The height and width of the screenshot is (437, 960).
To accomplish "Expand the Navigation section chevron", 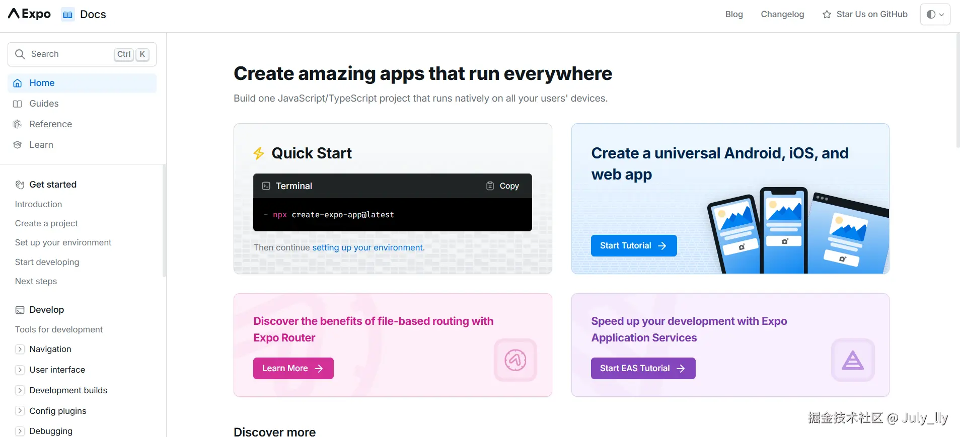I will click(20, 349).
